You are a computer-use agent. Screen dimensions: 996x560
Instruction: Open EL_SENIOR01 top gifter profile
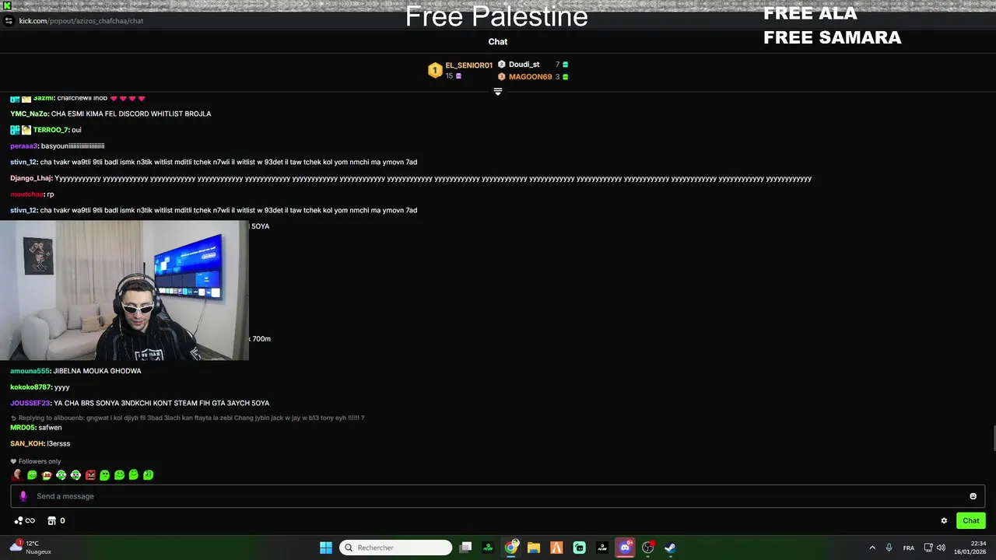(x=468, y=65)
